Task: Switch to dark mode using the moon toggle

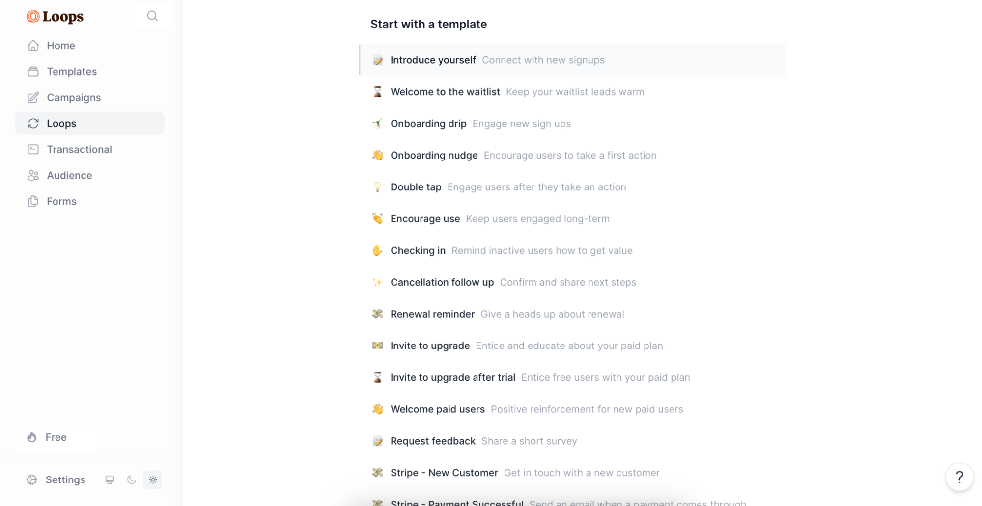Action: 131,479
